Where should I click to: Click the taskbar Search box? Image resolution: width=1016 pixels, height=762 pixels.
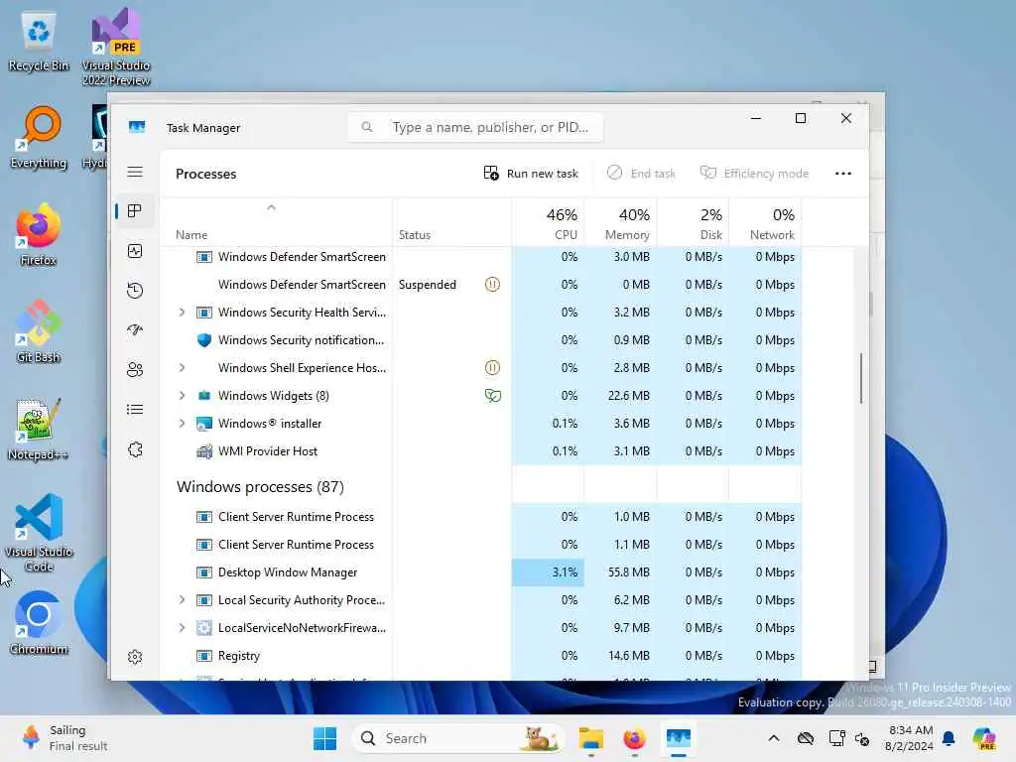click(x=457, y=738)
